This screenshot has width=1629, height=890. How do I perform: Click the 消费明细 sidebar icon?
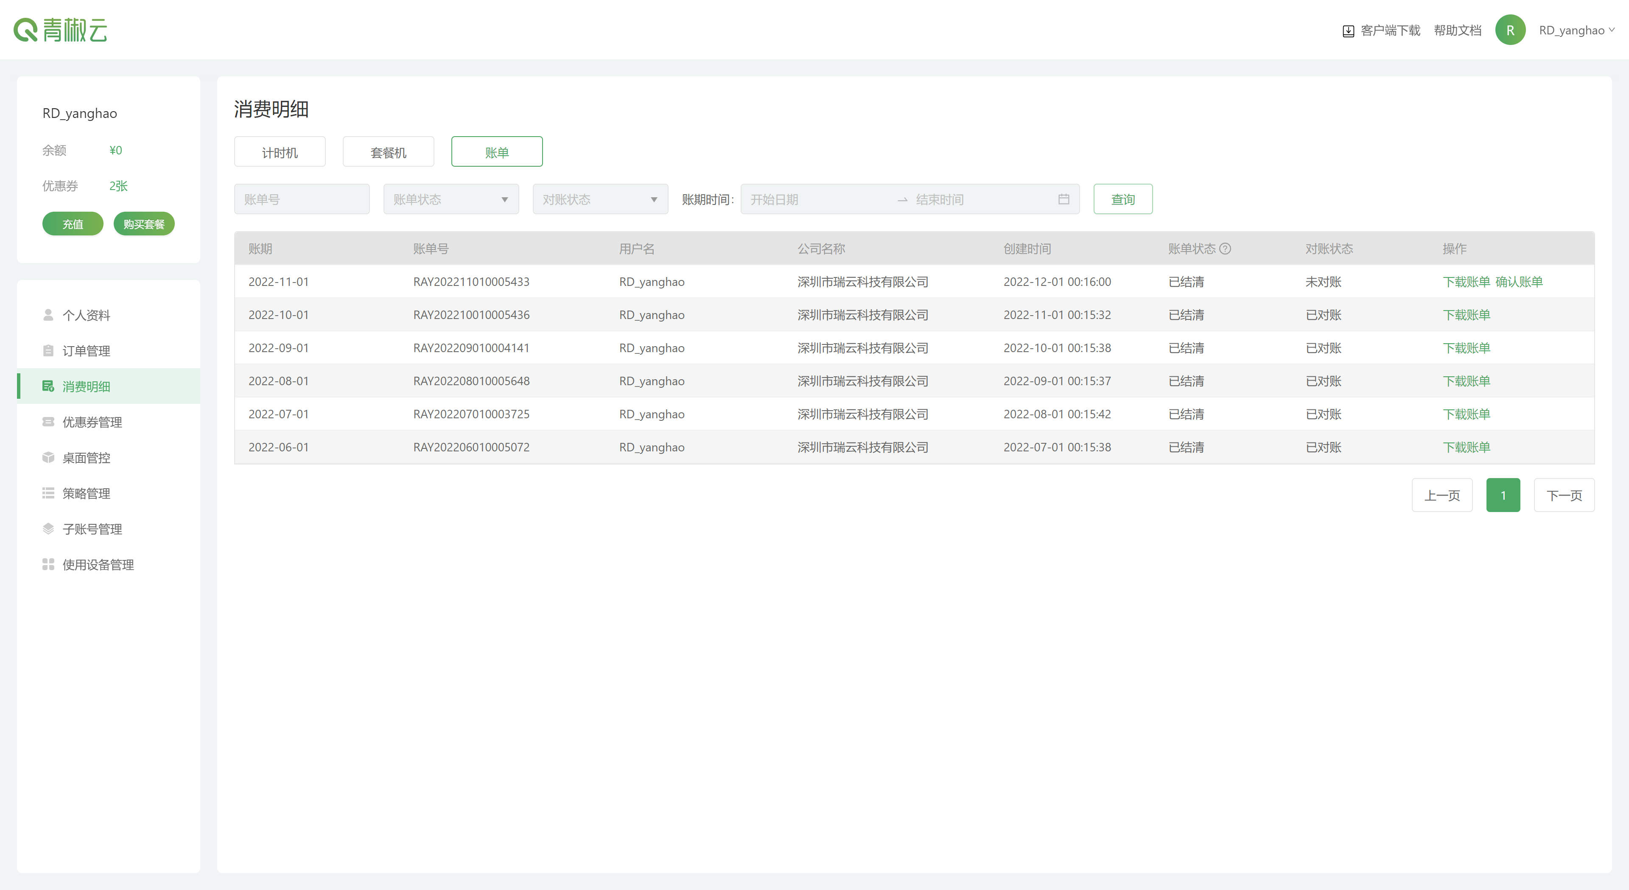click(48, 386)
